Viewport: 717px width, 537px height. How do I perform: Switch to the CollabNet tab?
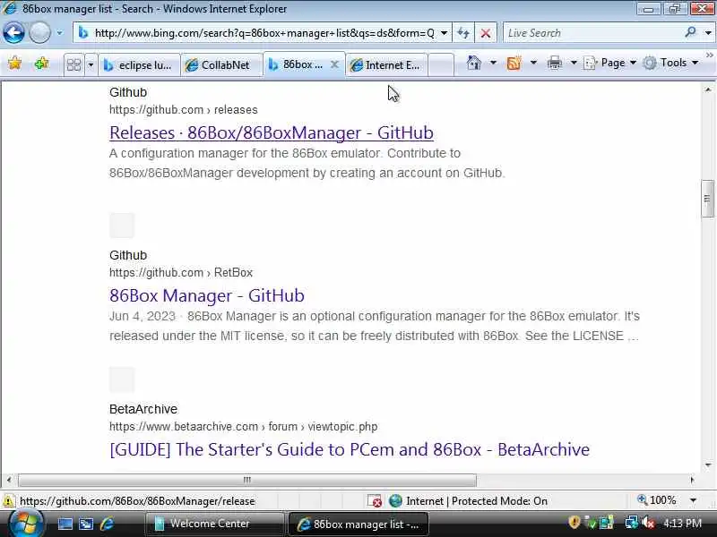(221, 65)
